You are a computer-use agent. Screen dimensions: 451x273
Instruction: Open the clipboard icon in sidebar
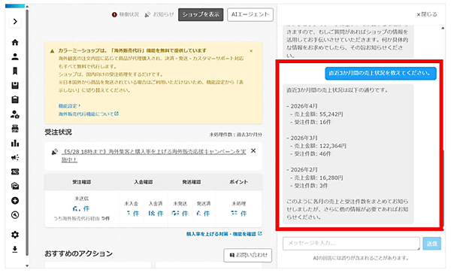(x=15, y=99)
